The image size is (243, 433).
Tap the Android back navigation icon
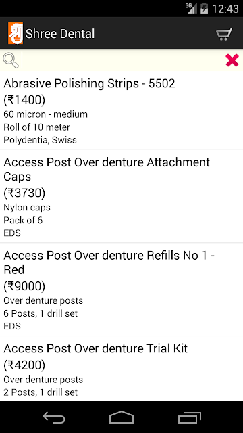click(54, 417)
